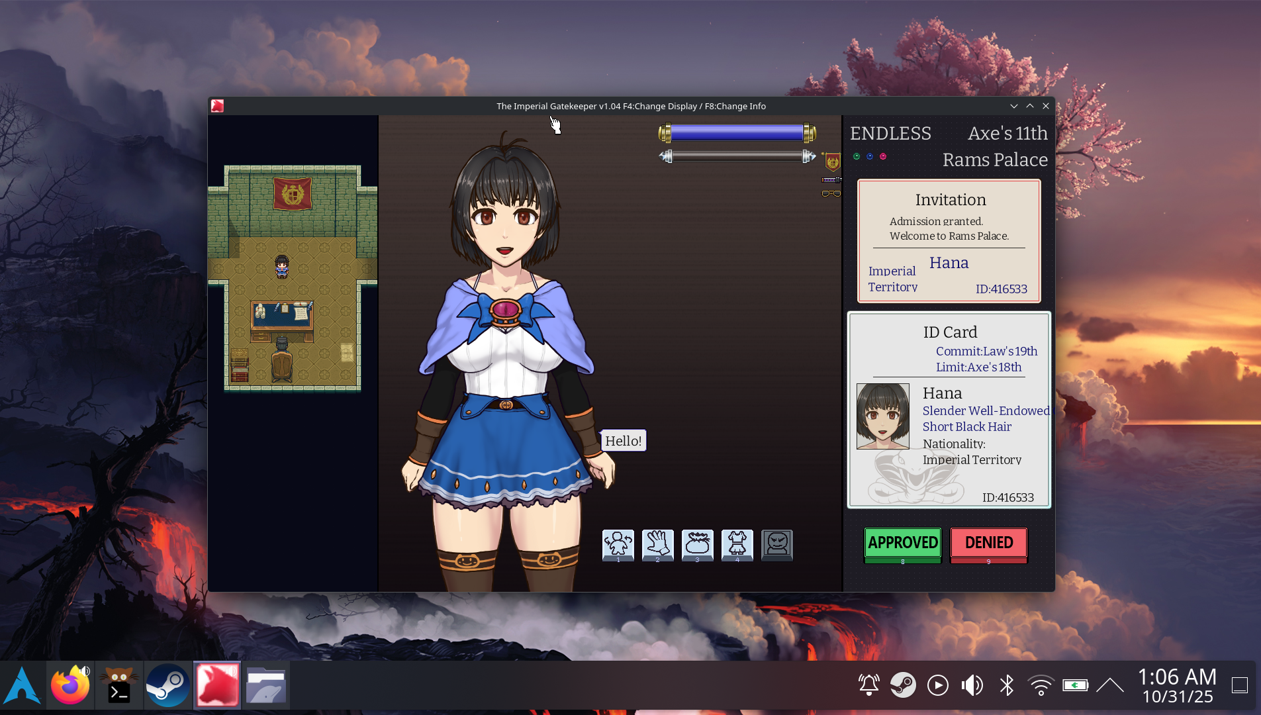Click the pink gem indicator under ENDLESS
The height and width of the screenshot is (715, 1261).
883,157
